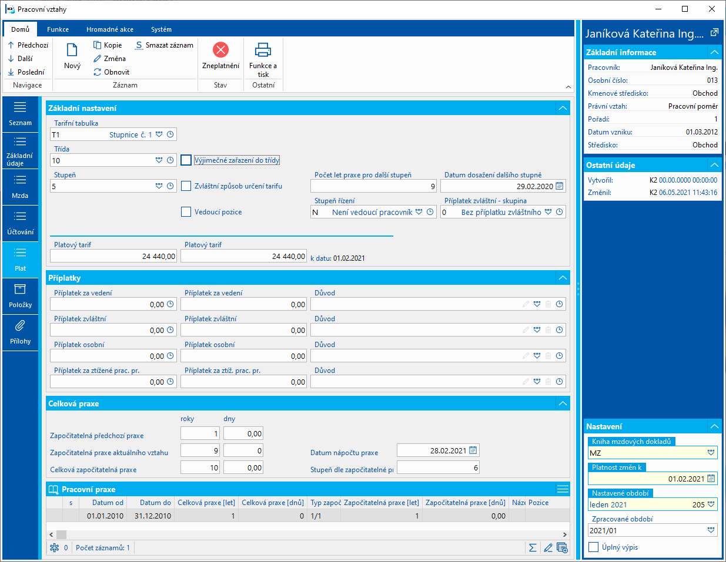Pop out the Janíková Kateřina panel
The height and width of the screenshot is (562, 726).
(714, 33)
